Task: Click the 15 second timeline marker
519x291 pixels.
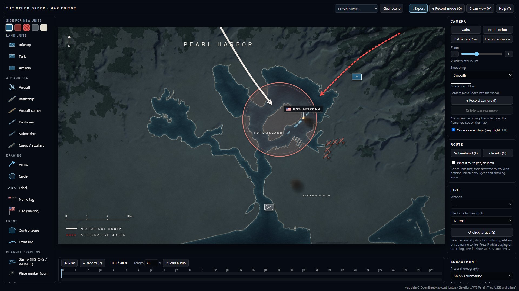Action: coord(253,270)
